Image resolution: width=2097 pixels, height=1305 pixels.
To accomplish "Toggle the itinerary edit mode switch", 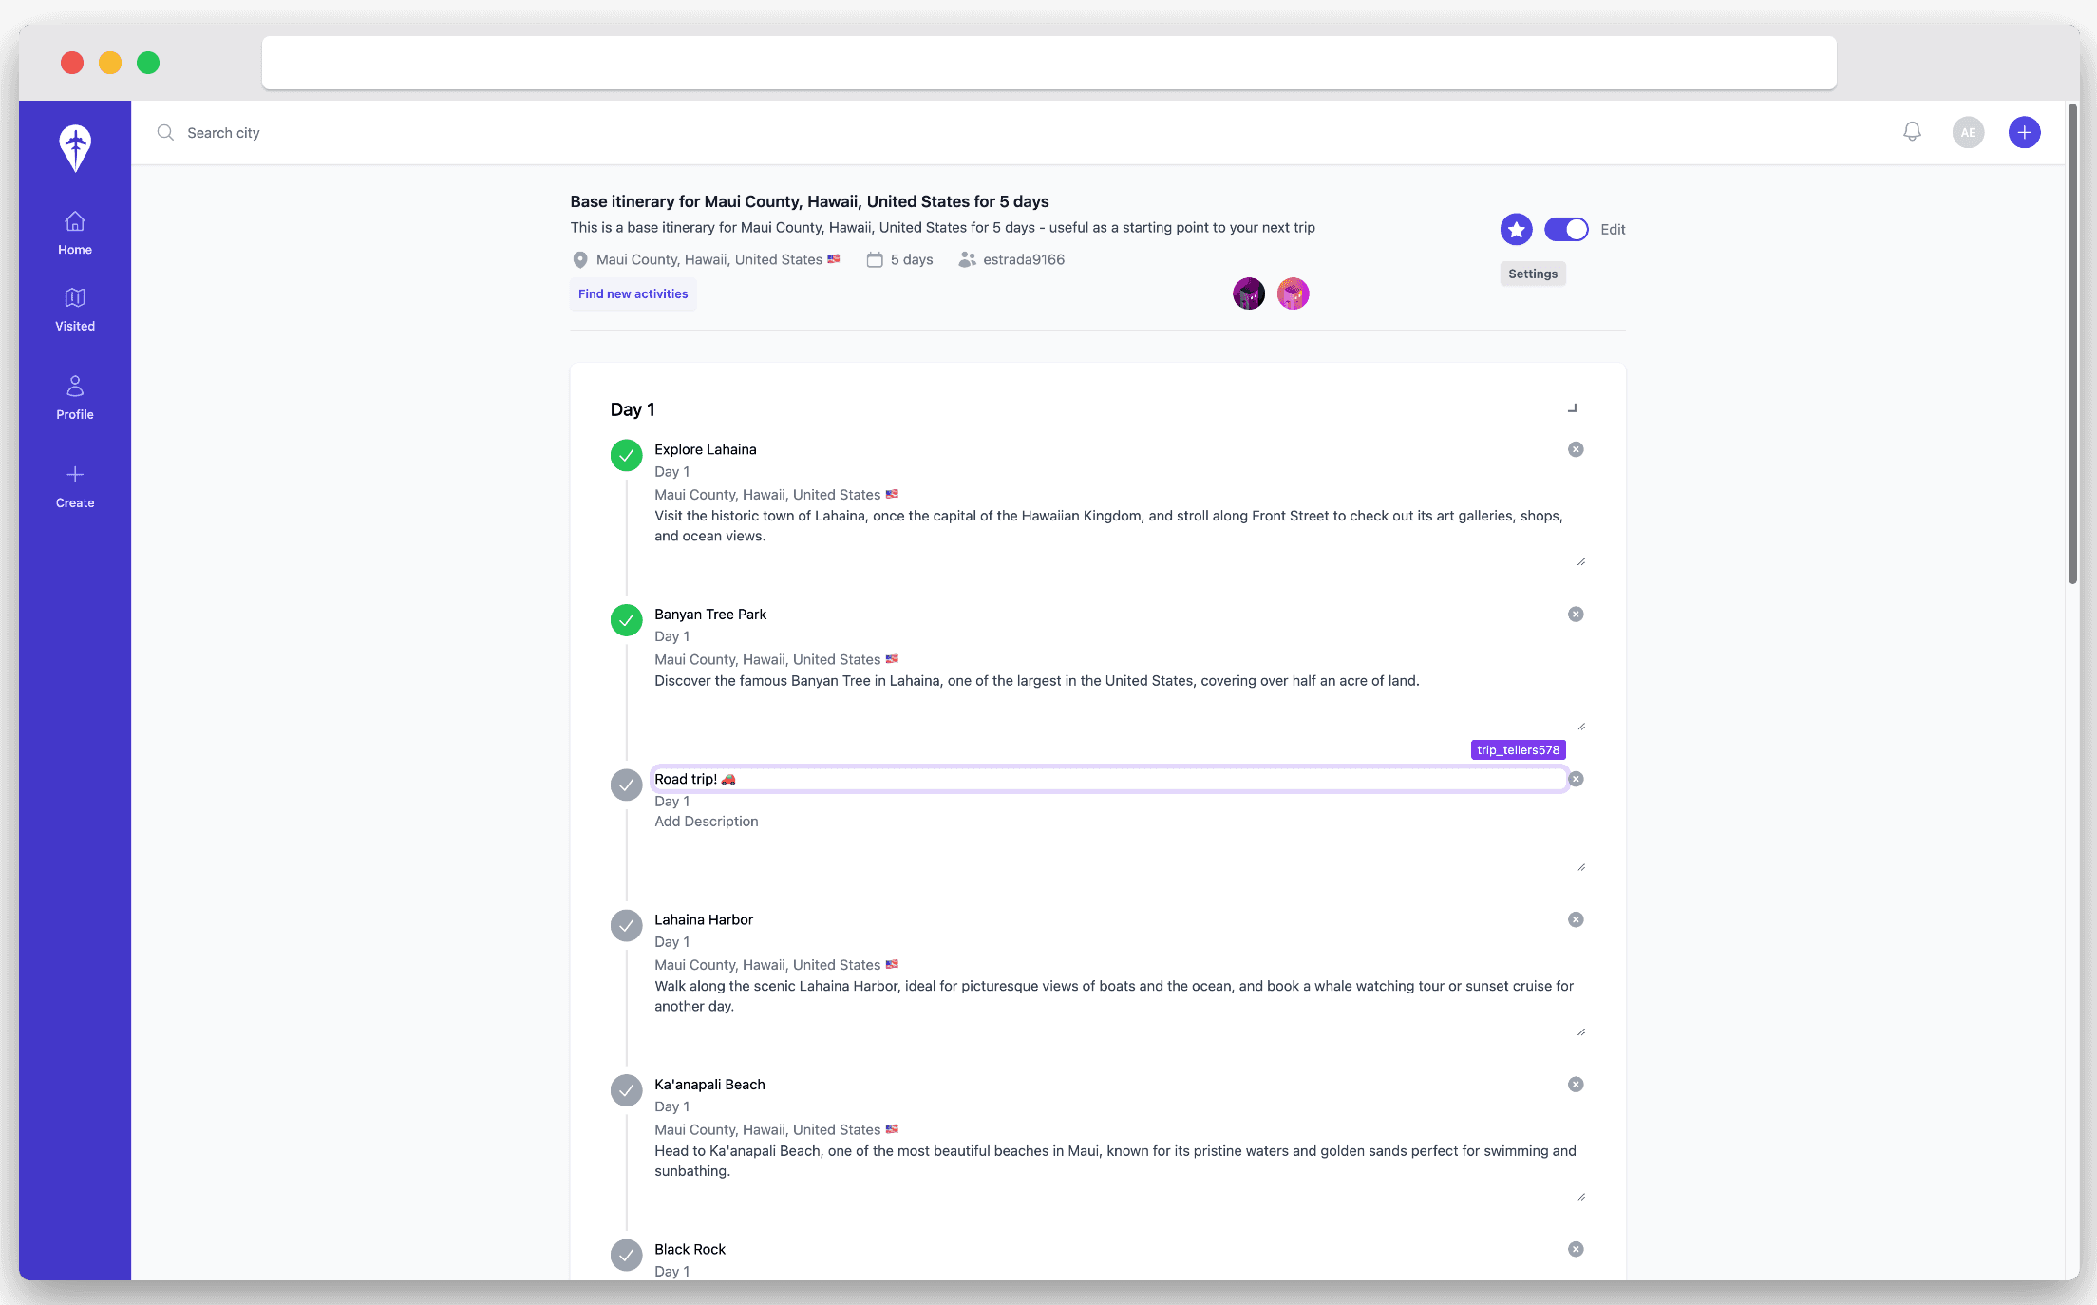I will (1565, 229).
